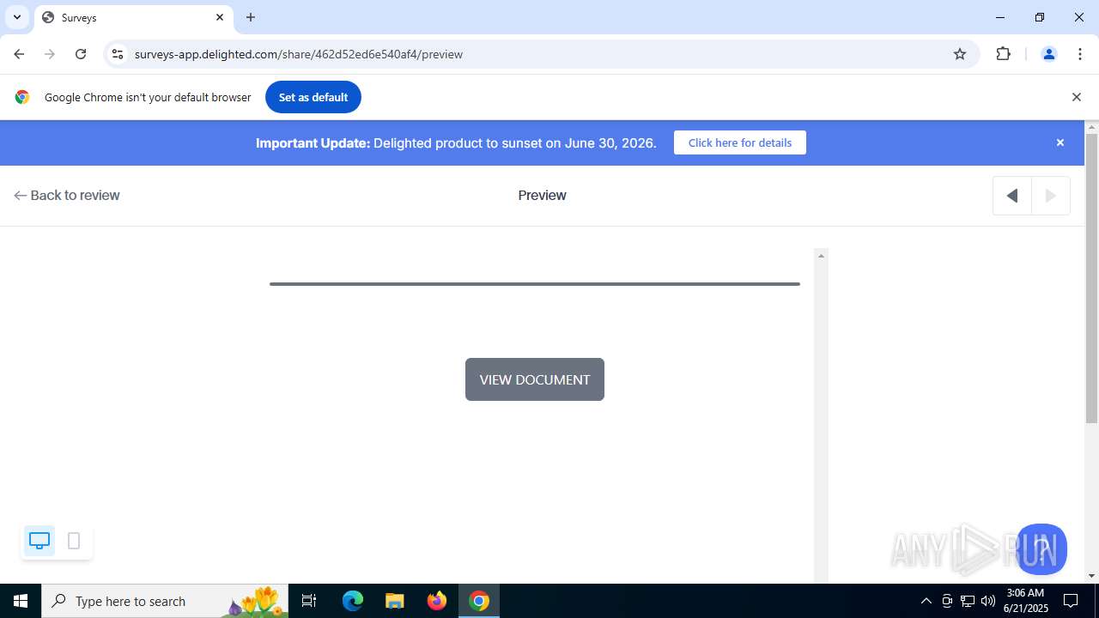The image size is (1099, 618).
Task: Click the page vertical scrollbar thumb
Action: 1091,277
